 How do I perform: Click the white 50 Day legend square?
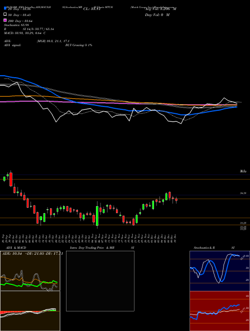tap(5, 15)
